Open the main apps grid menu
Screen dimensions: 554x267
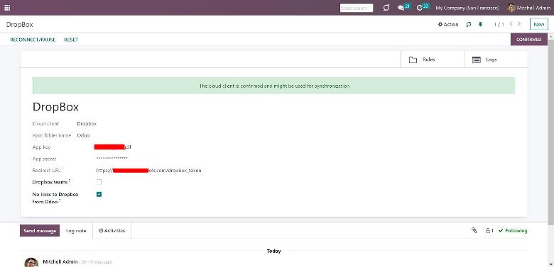(7, 7)
